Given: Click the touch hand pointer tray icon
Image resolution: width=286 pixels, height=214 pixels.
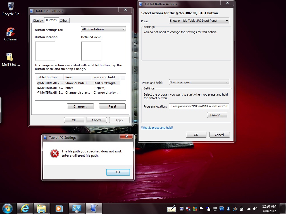Looking at the screenshot, I should (208, 209).
